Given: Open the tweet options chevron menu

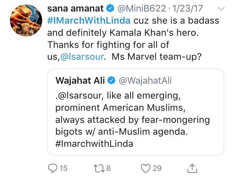Looking at the screenshot, I should [221, 10].
